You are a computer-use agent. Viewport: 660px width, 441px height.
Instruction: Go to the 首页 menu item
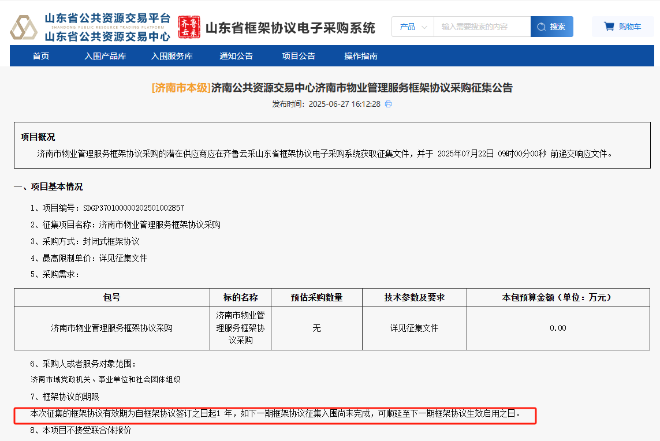[x=40, y=55]
